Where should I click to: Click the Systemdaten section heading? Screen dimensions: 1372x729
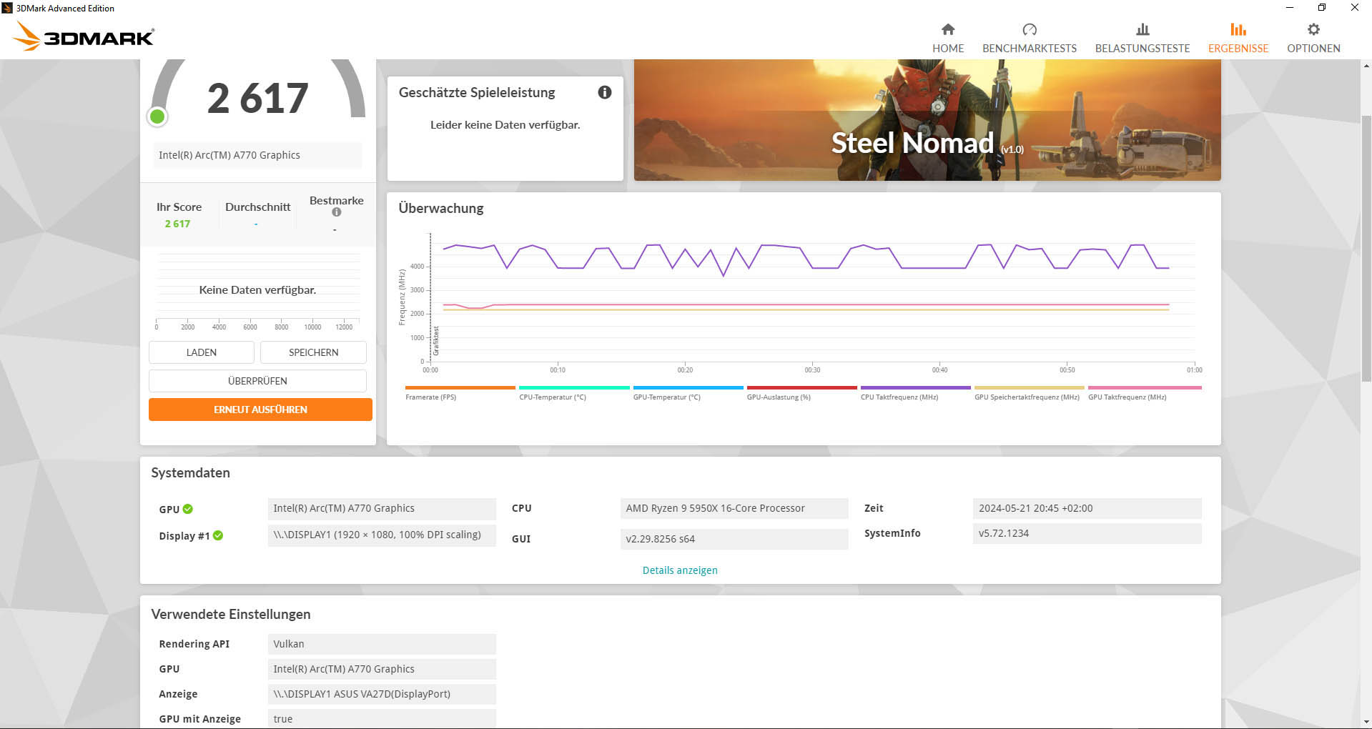point(190,473)
